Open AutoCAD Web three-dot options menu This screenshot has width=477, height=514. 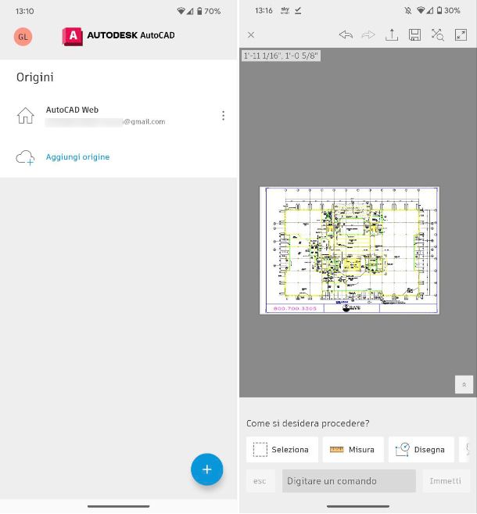(223, 116)
